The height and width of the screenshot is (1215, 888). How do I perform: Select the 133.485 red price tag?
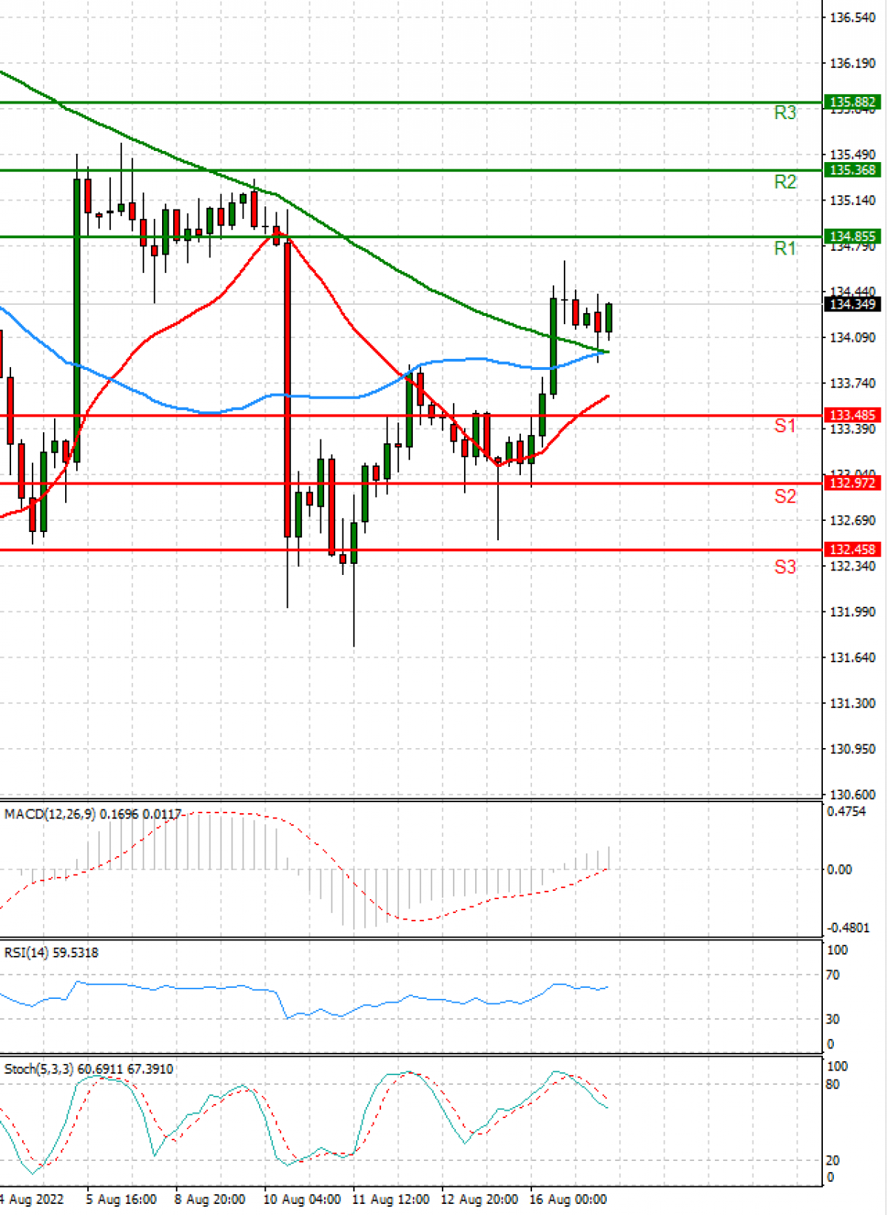tap(852, 416)
